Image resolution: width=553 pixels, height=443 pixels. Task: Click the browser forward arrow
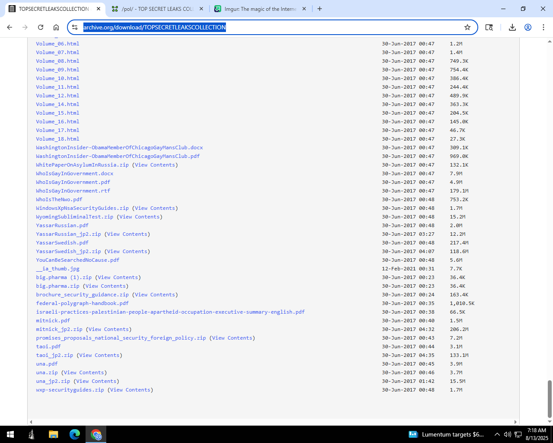pyautogui.click(x=25, y=27)
